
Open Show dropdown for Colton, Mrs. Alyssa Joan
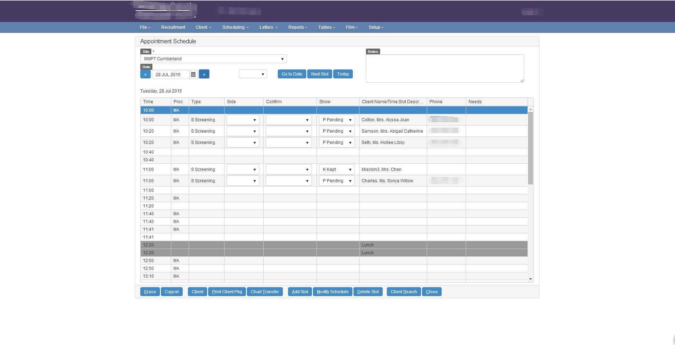point(337,120)
